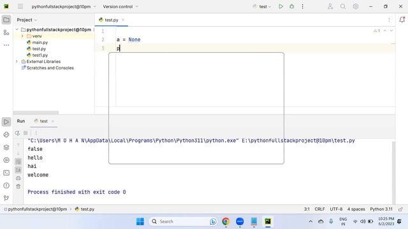Viewport: 408px width, 229px height.
Task: Jump to next highlighted warning
Action: pos(391,31)
